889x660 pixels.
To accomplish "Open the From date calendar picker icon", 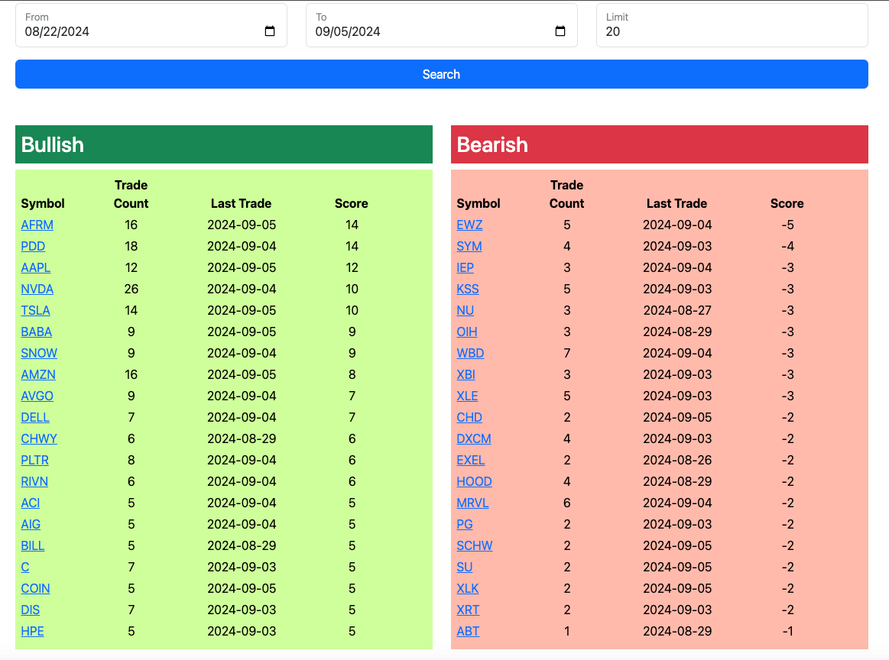I will 270,31.
